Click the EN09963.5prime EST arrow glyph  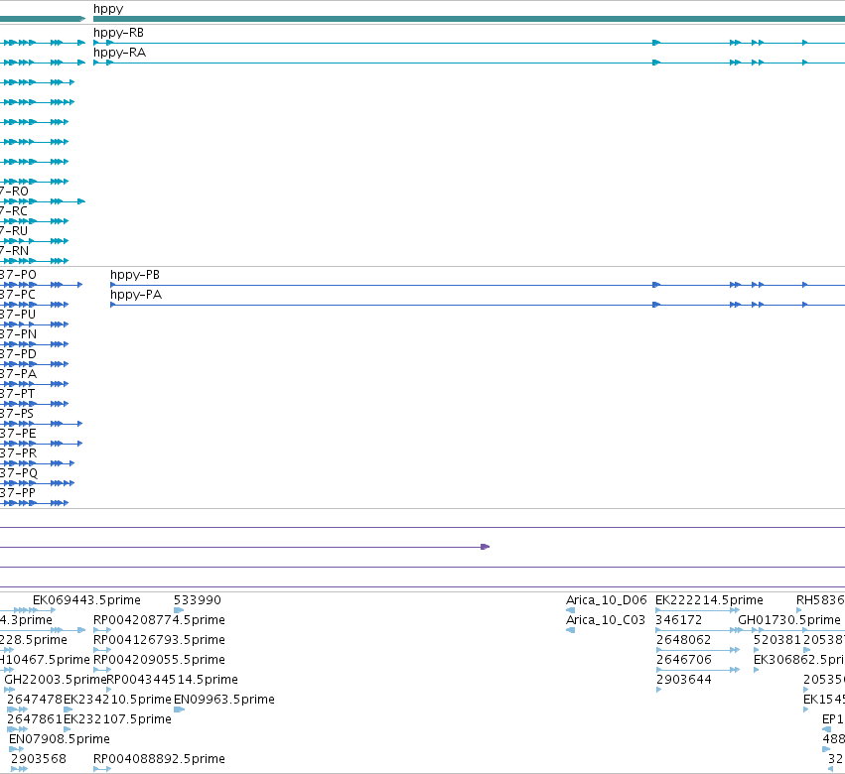tap(180, 709)
